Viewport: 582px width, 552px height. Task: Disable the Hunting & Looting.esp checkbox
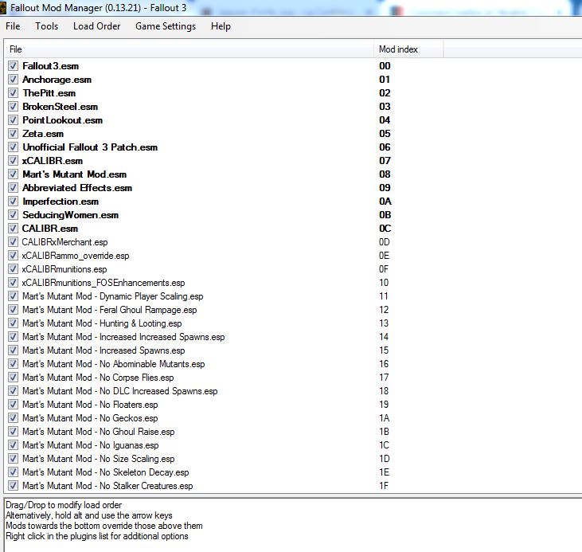(13, 323)
